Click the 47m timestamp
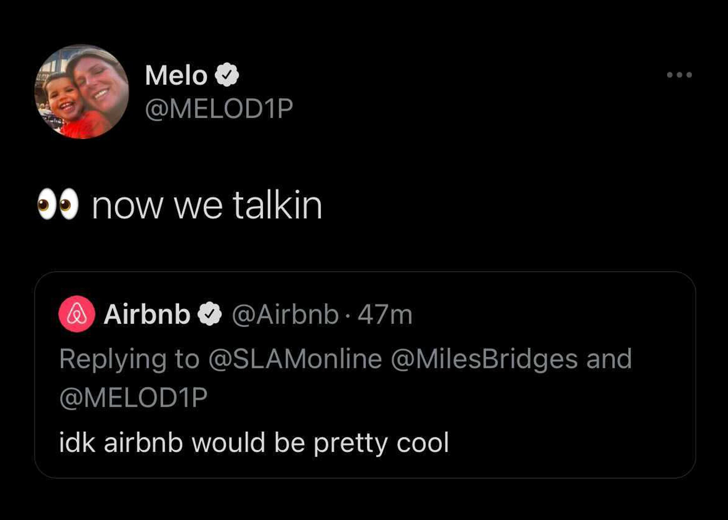Viewport: 728px width, 520px height. tap(385, 315)
